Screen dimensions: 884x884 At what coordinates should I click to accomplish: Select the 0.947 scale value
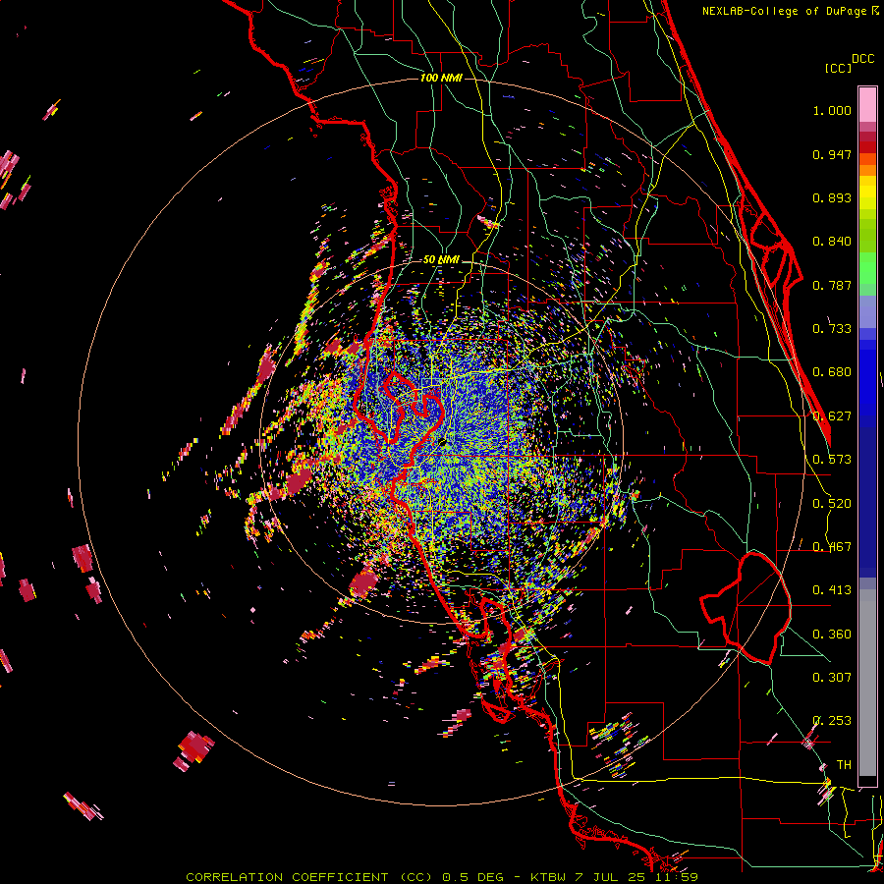pos(832,154)
